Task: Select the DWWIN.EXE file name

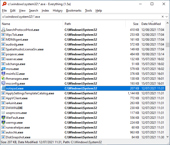Action: tap(14, 108)
